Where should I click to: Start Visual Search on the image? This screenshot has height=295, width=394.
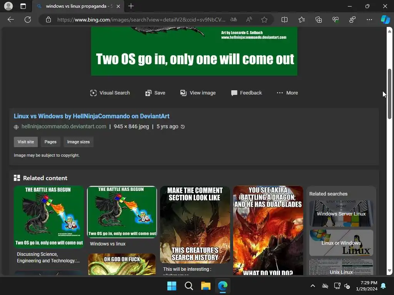110,93
